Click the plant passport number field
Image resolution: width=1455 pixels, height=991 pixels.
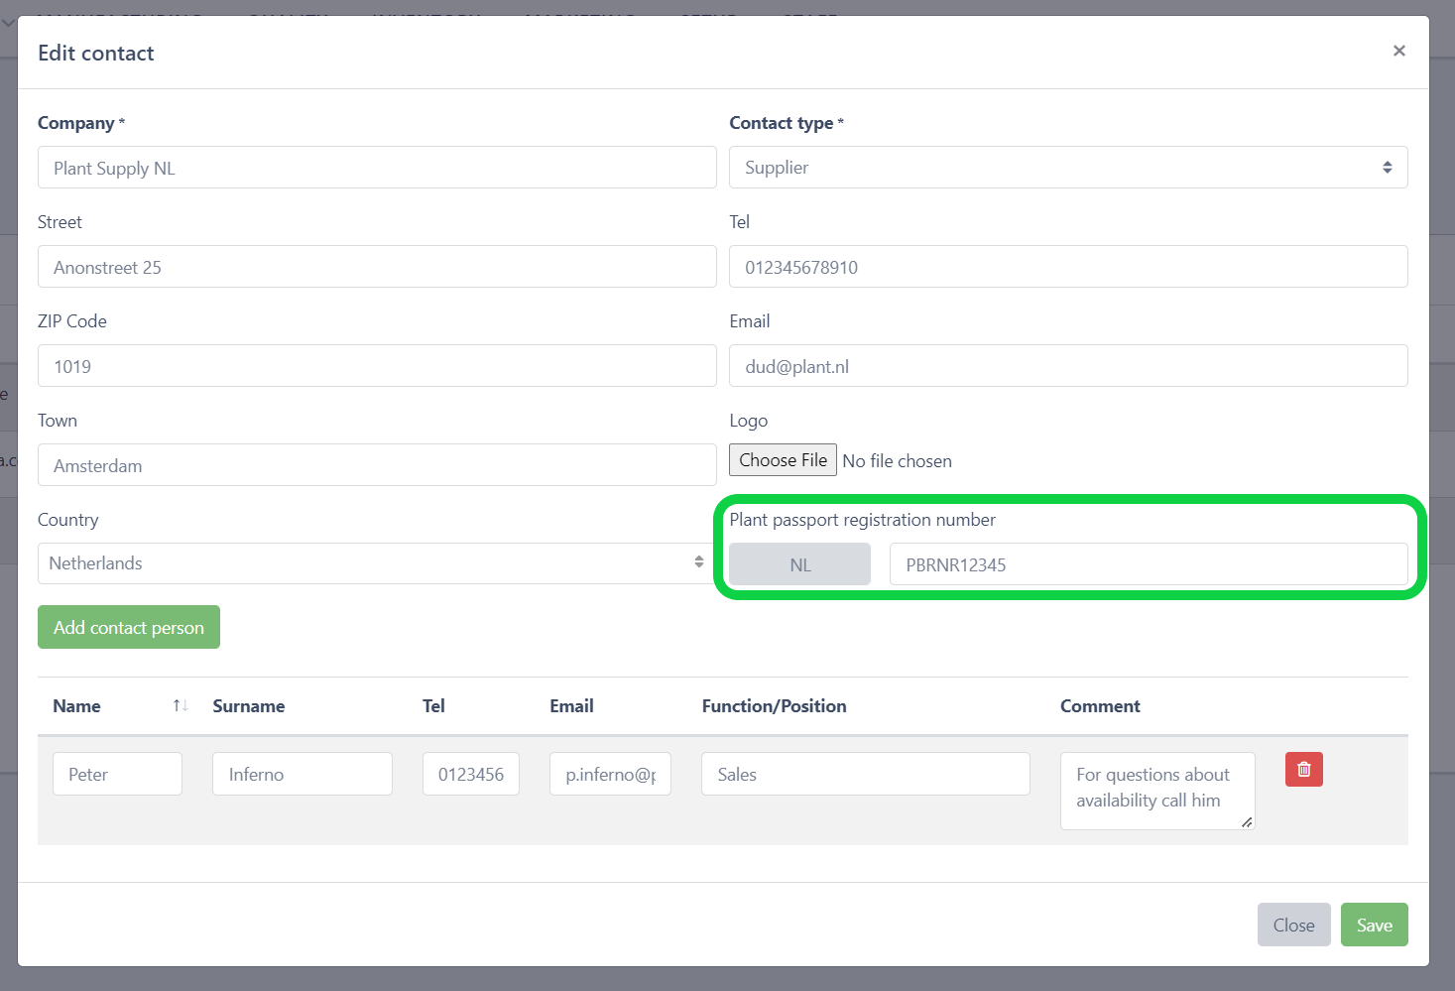coord(1148,564)
